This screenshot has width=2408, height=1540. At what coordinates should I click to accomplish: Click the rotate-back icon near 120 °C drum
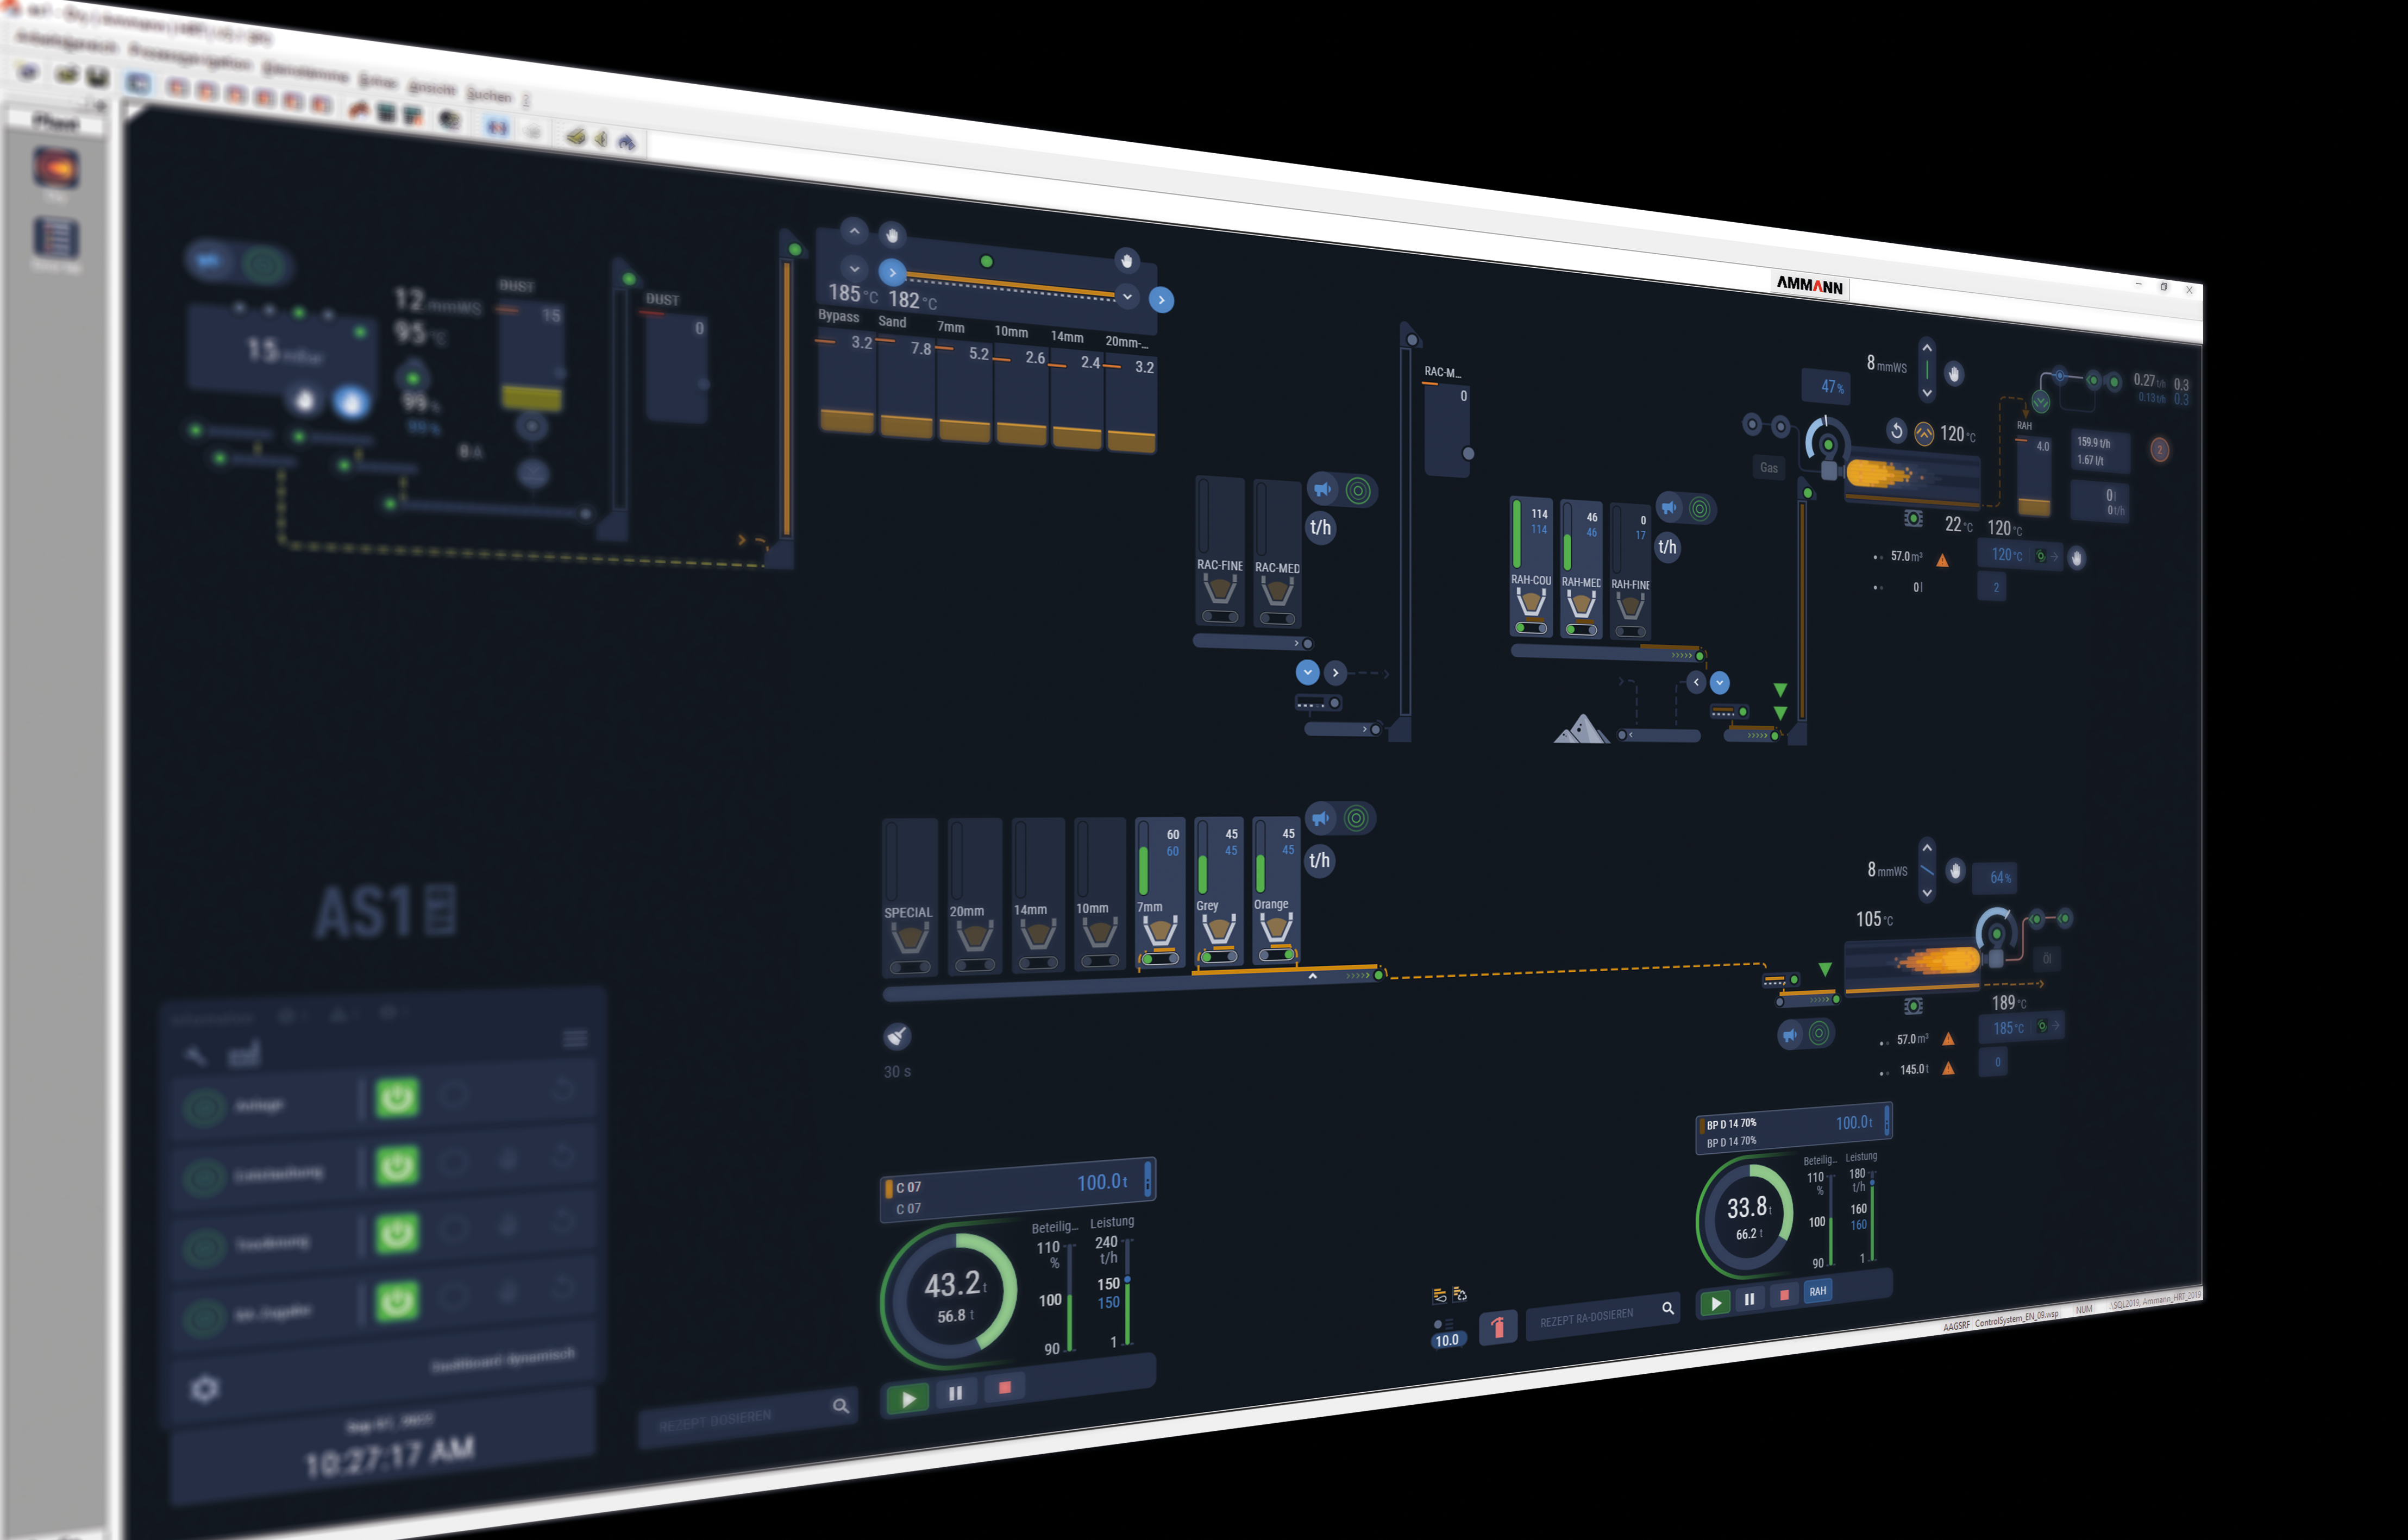click(1896, 431)
